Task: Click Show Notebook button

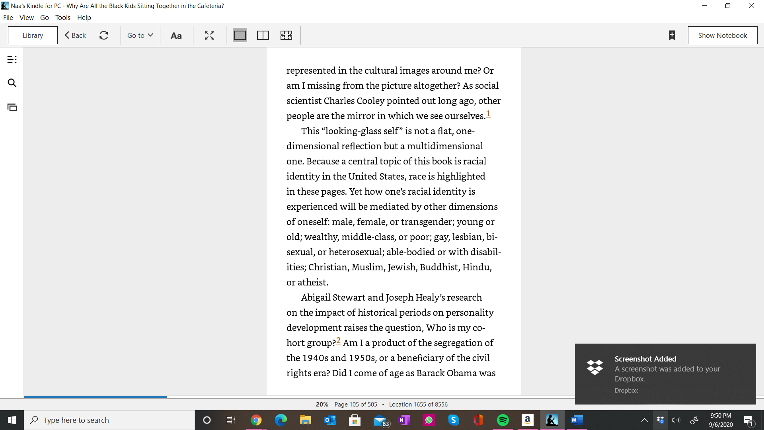Action: coord(723,35)
